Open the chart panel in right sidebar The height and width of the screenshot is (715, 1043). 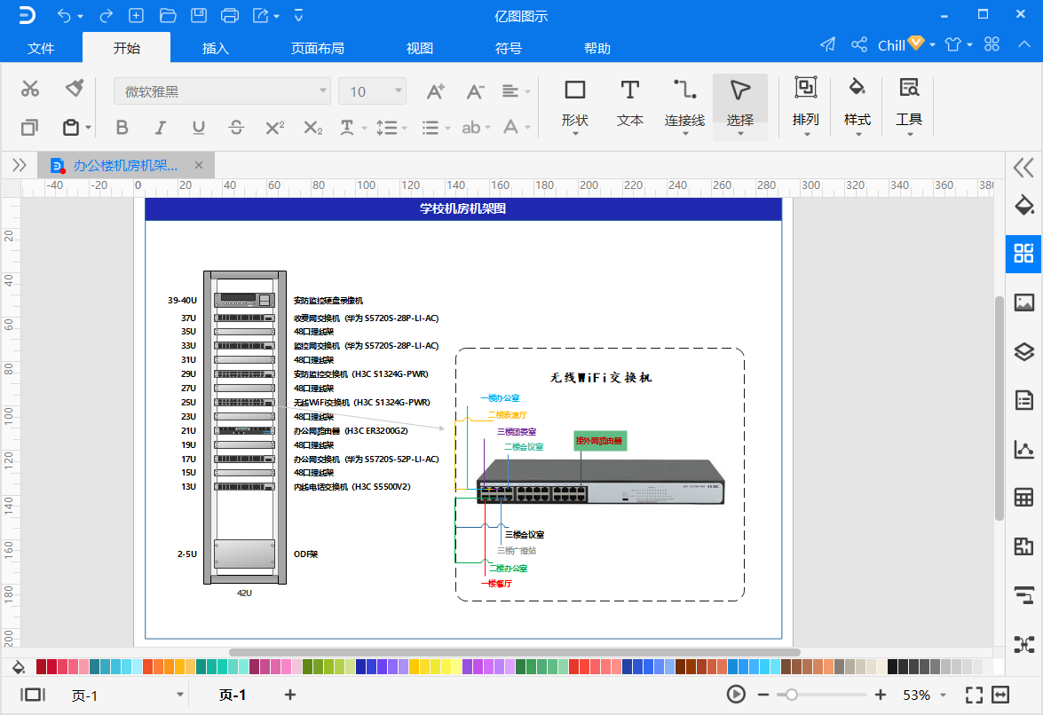tap(1023, 449)
